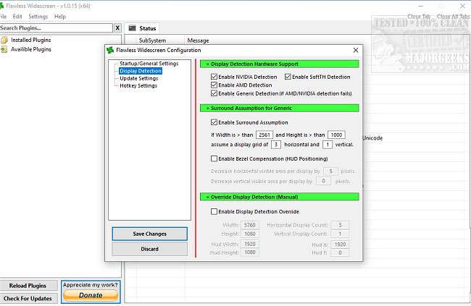The width and height of the screenshot is (471, 306).
Task: Toggle Enable AMD Detection checkbox
Action: coord(214,85)
